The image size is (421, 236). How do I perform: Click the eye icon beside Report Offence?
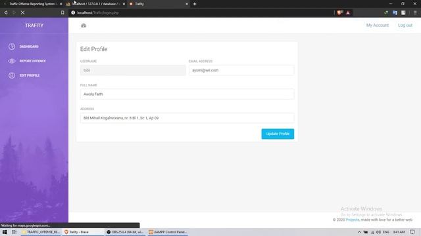[x=12, y=61]
